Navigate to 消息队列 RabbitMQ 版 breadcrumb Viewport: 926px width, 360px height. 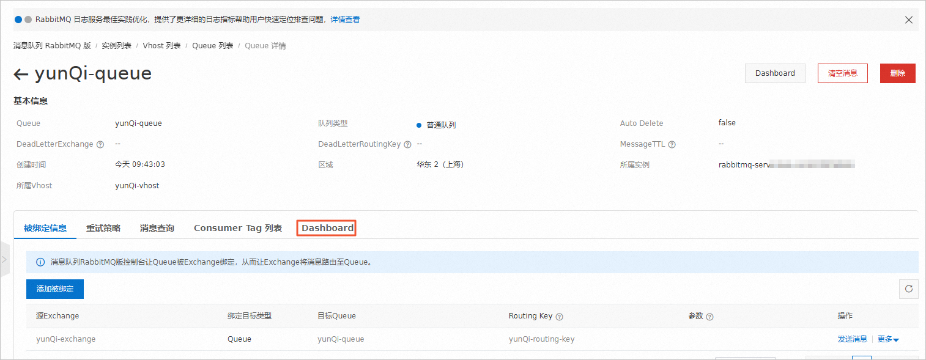52,46
